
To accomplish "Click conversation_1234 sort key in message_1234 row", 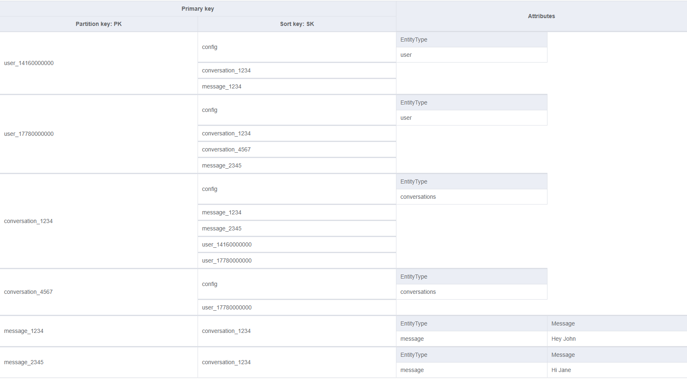I will [297, 331].
